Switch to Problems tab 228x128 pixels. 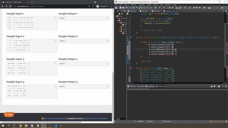click(131, 86)
